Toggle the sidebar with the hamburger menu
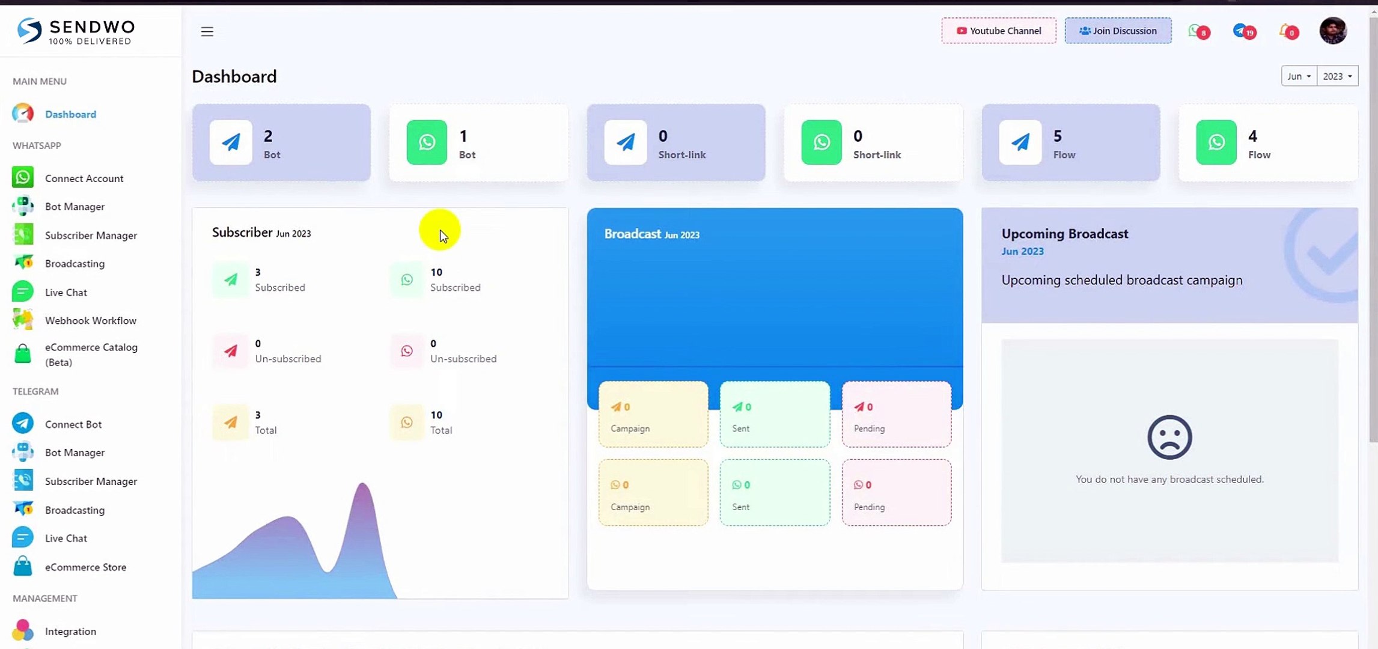This screenshot has height=649, width=1378. (207, 31)
